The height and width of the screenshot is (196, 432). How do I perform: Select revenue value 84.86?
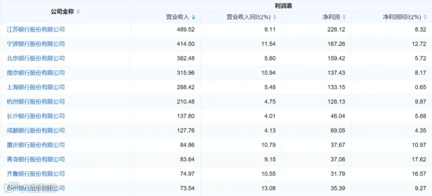pyautogui.click(x=187, y=145)
